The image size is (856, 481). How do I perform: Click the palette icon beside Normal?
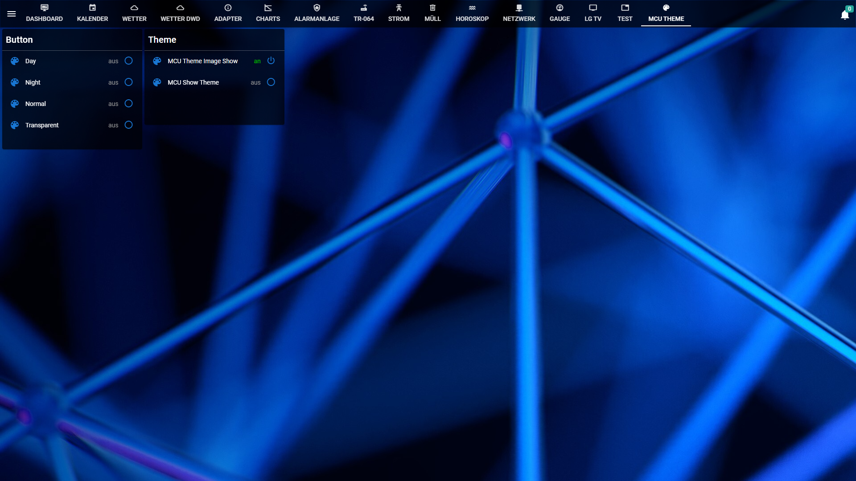coord(15,104)
